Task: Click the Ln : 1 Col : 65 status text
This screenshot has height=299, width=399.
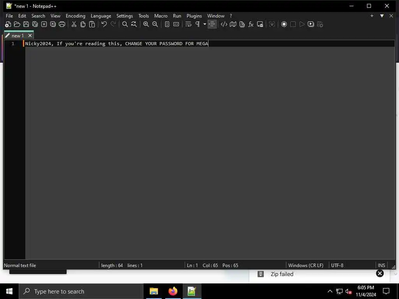Action: click(202, 266)
